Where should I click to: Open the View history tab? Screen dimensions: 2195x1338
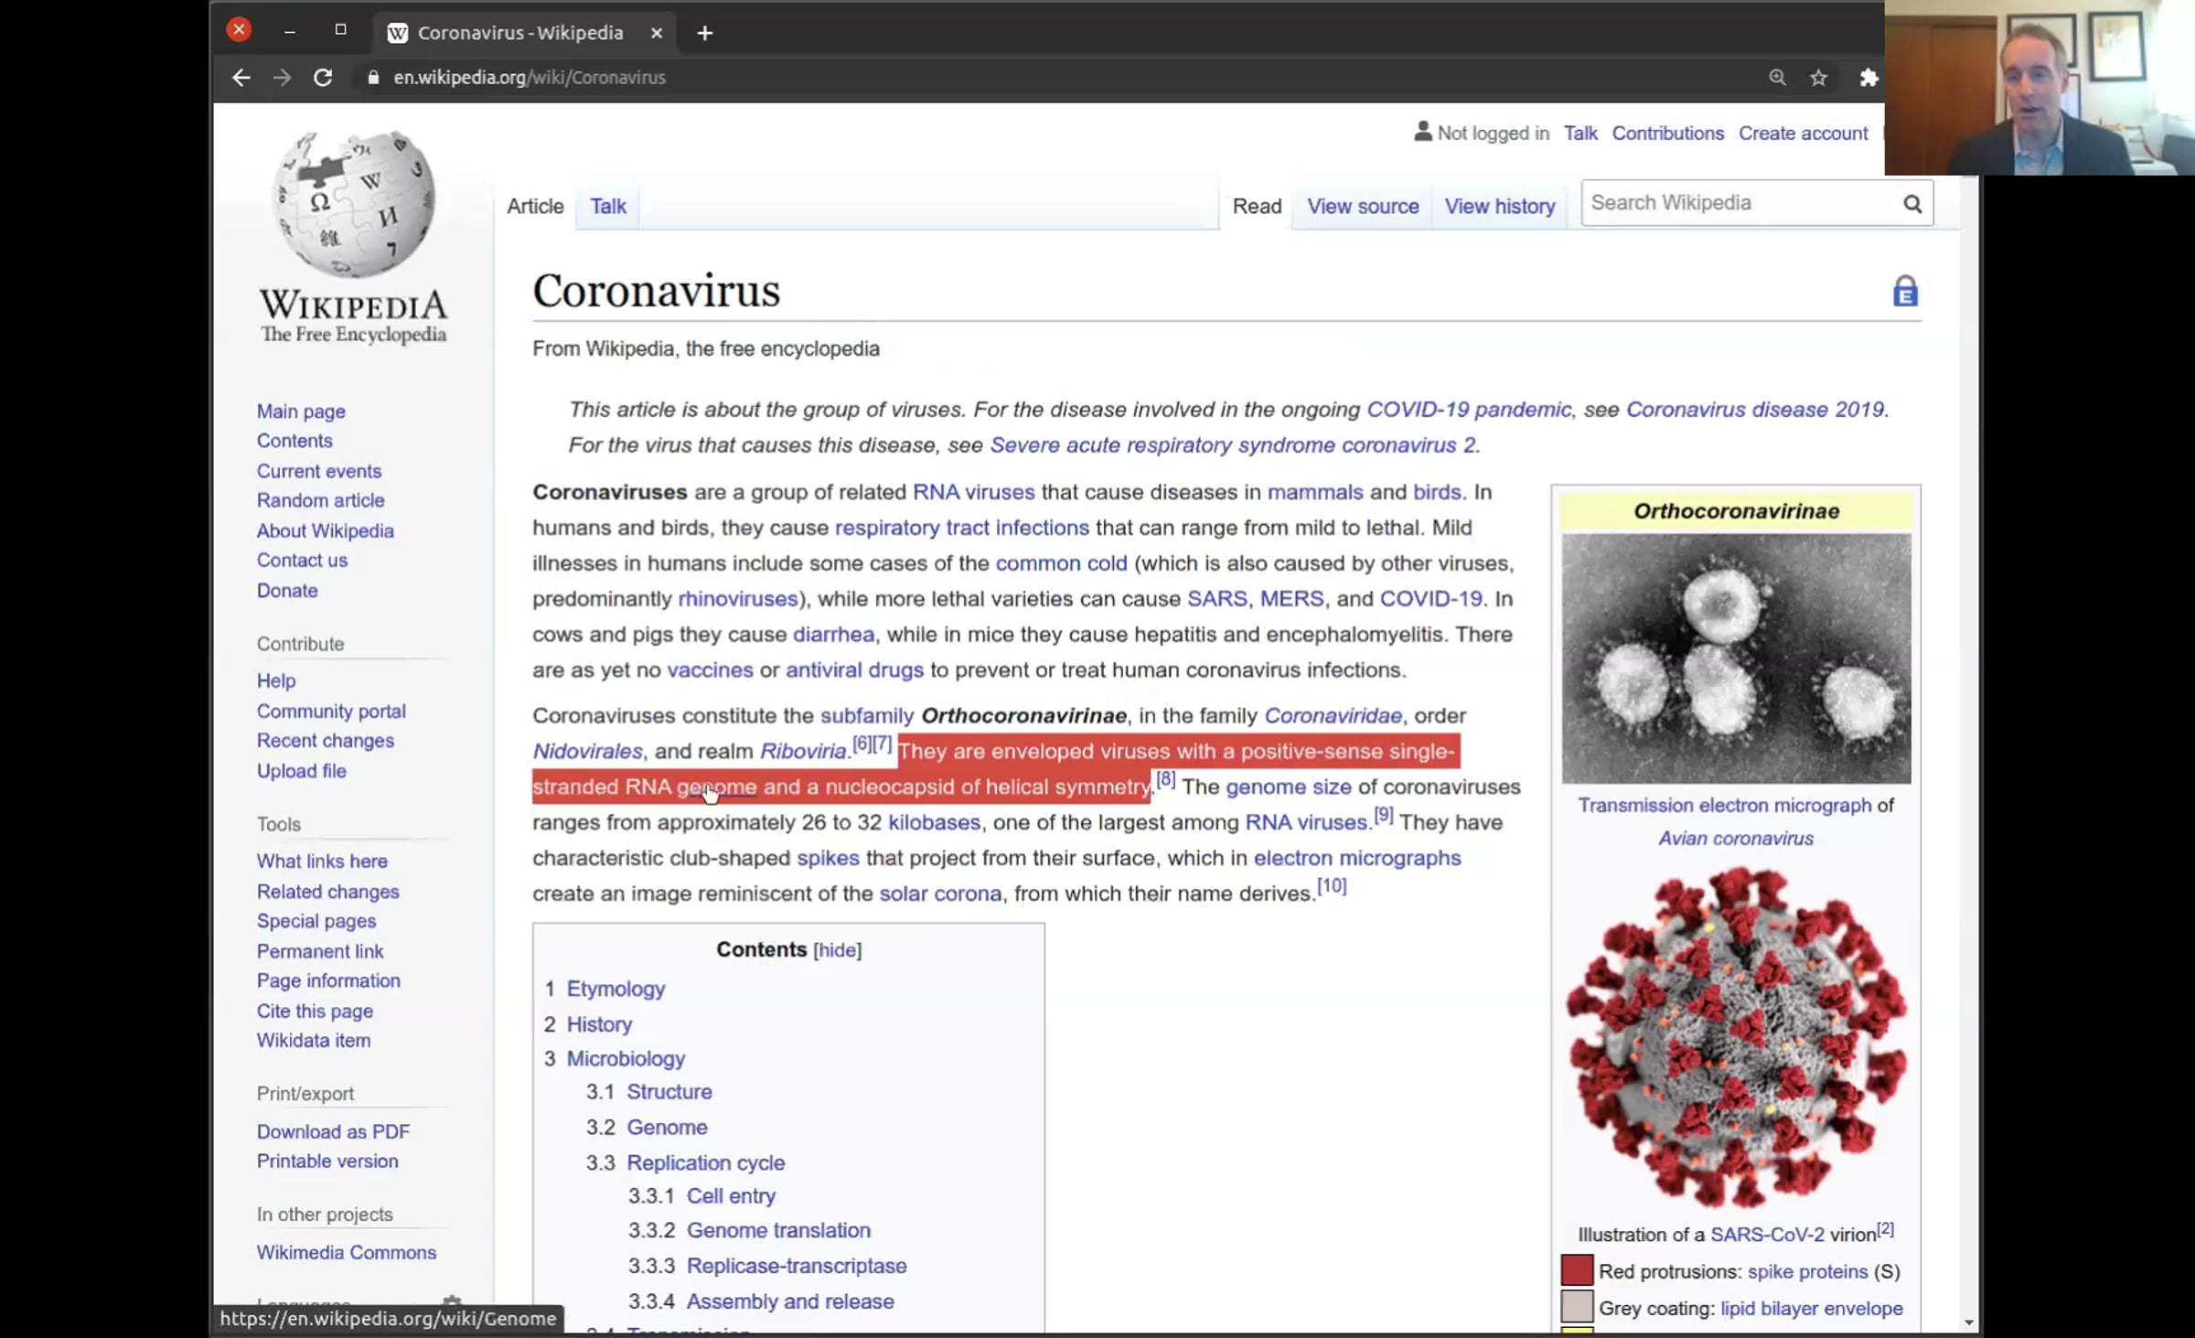pos(1500,207)
